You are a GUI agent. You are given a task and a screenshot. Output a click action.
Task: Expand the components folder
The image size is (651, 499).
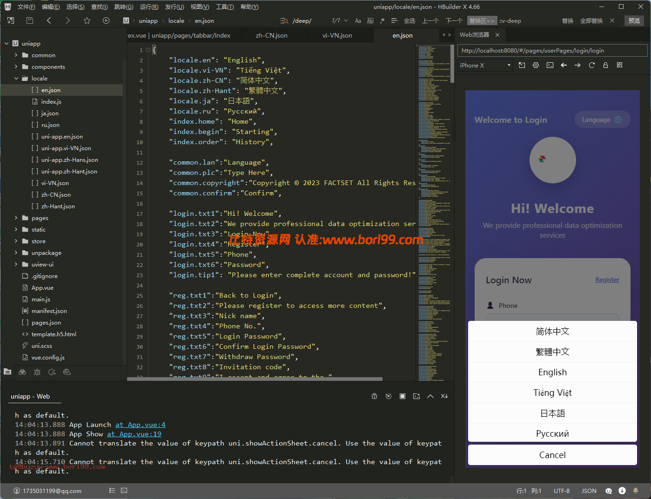pos(16,67)
